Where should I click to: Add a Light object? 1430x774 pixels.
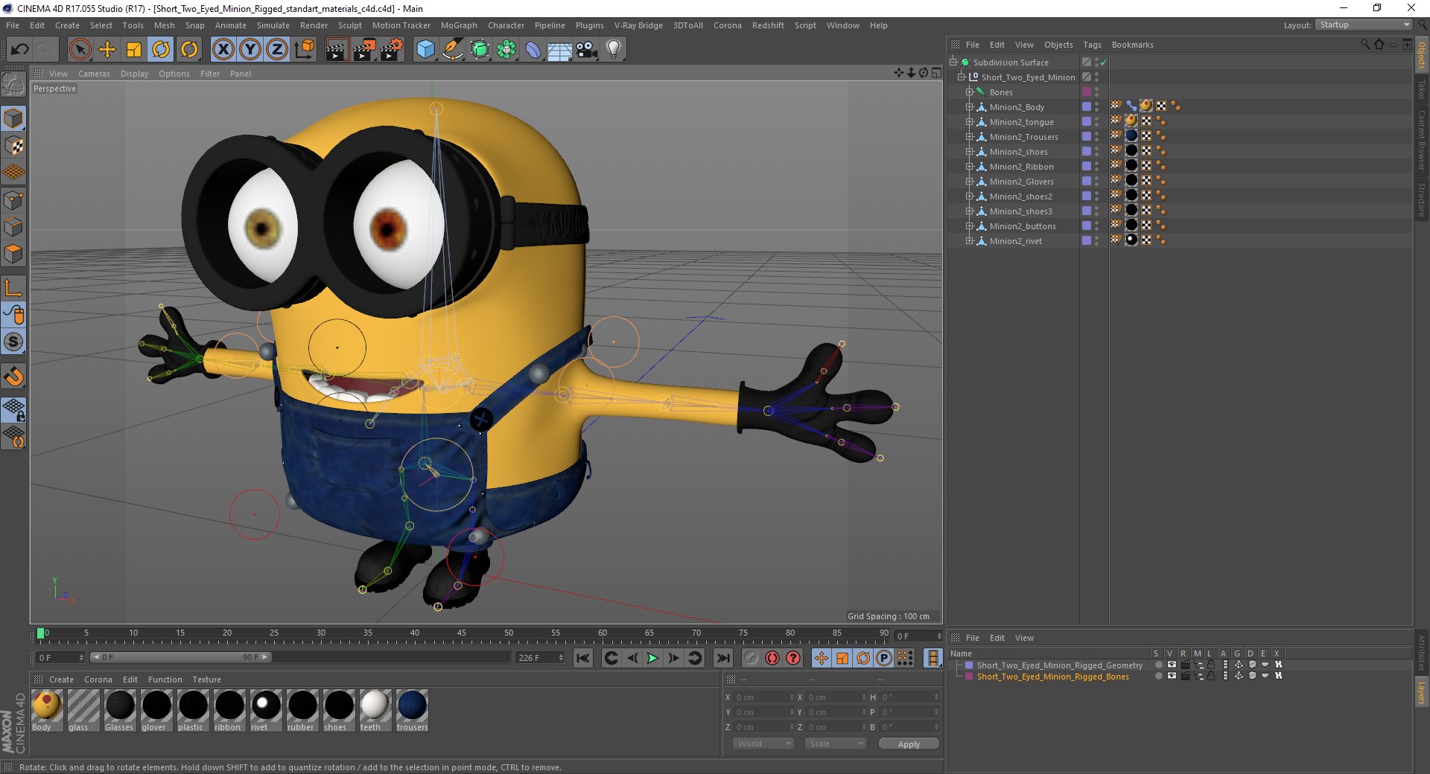pos(614,50)
